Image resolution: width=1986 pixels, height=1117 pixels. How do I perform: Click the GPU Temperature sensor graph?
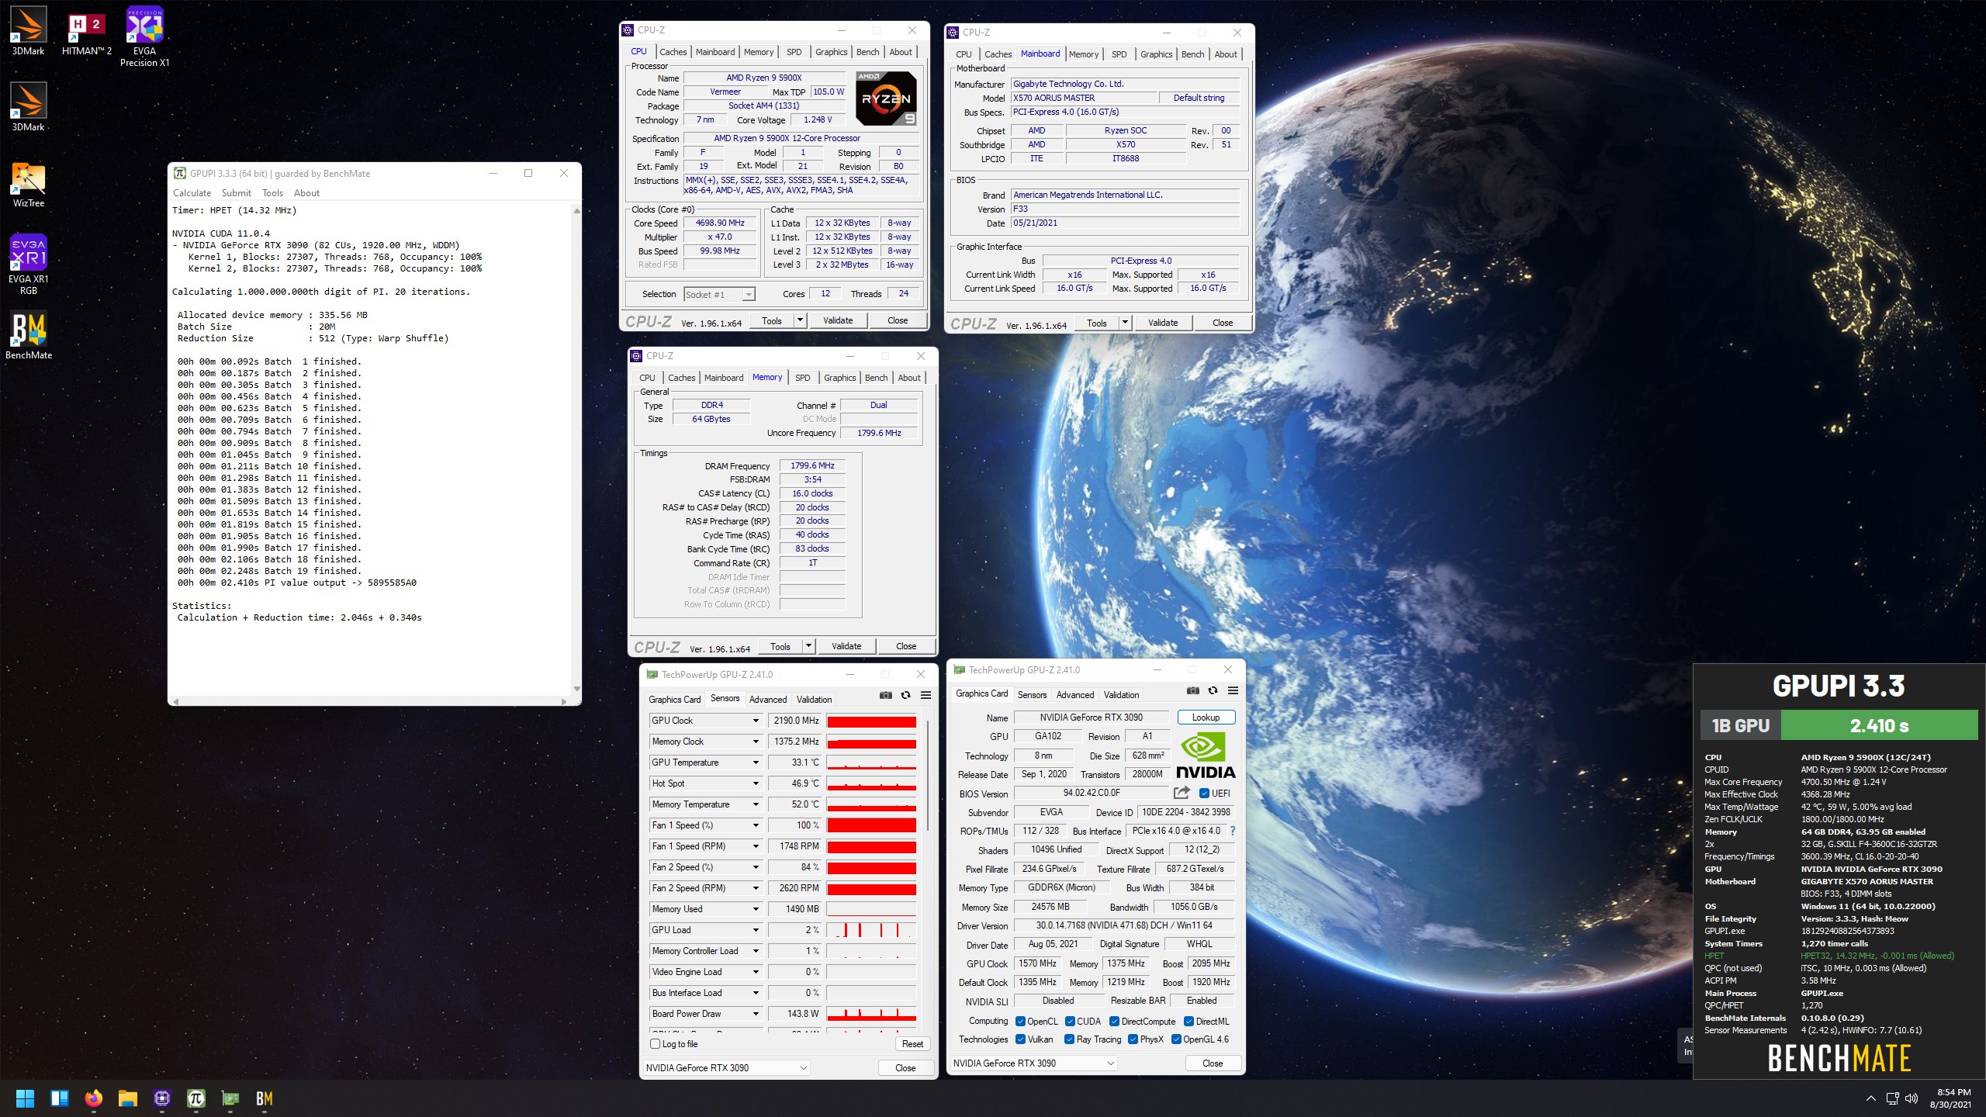pyautogui.click(x=872, y=763)
